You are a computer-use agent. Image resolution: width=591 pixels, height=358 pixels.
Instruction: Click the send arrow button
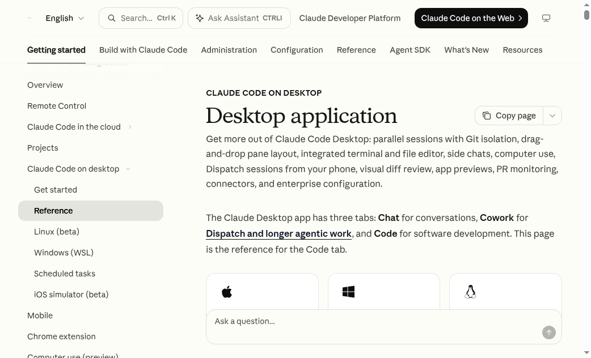(549, 333)
